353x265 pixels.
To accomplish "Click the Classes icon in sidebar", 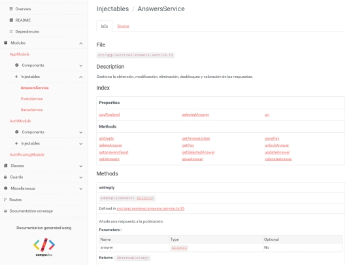I will 6,166.
